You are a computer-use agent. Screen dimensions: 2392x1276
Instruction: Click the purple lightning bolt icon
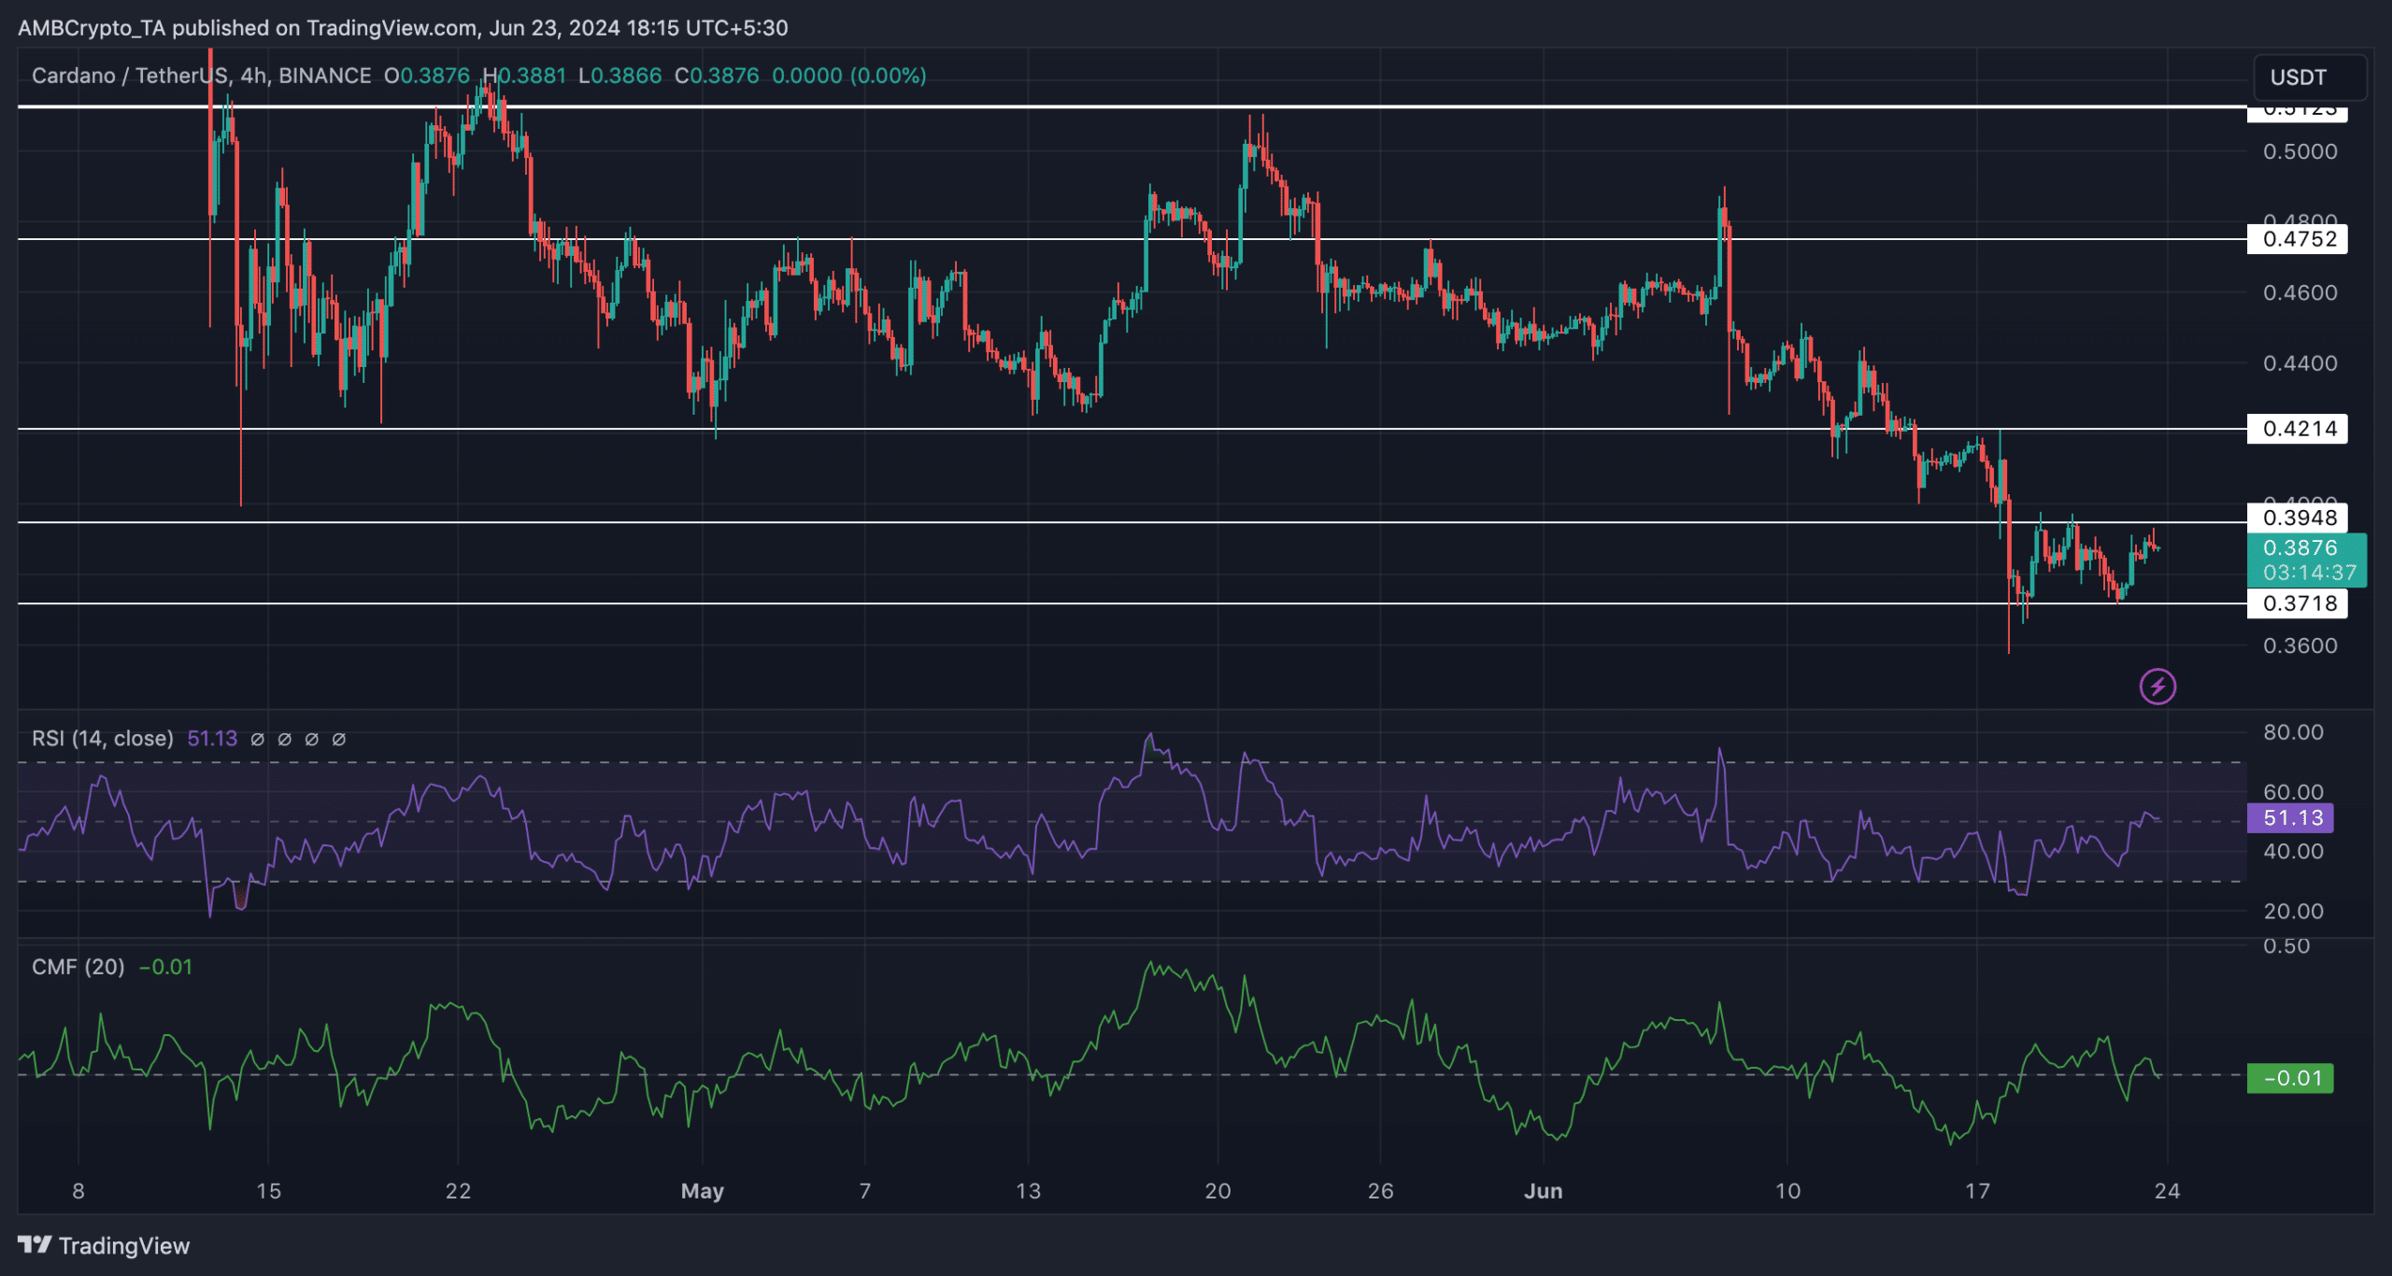pyautogui.click(x=2157, y=688)
